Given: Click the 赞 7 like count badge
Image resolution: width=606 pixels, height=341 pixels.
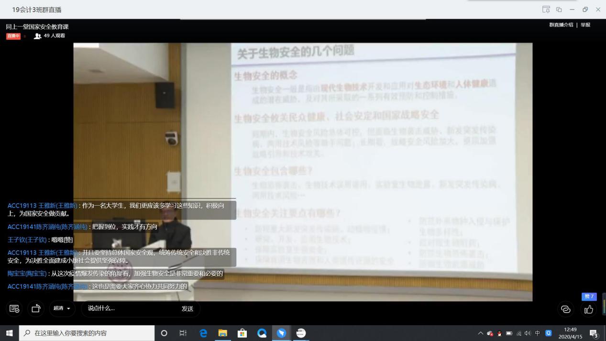Looking at the screenshot, I should tap(589, 297).
